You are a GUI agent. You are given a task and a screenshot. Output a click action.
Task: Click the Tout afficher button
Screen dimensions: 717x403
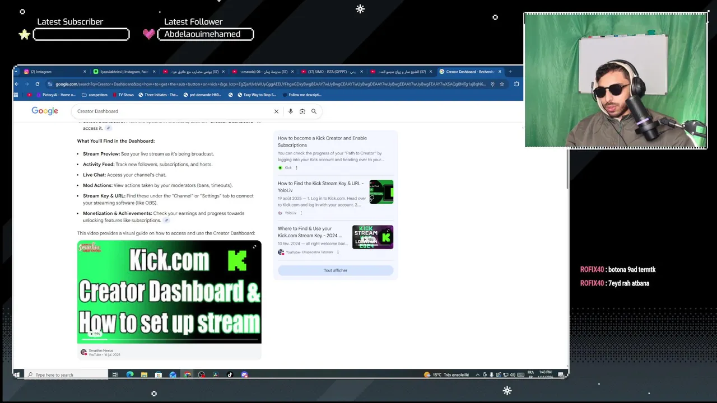point(336,270)
